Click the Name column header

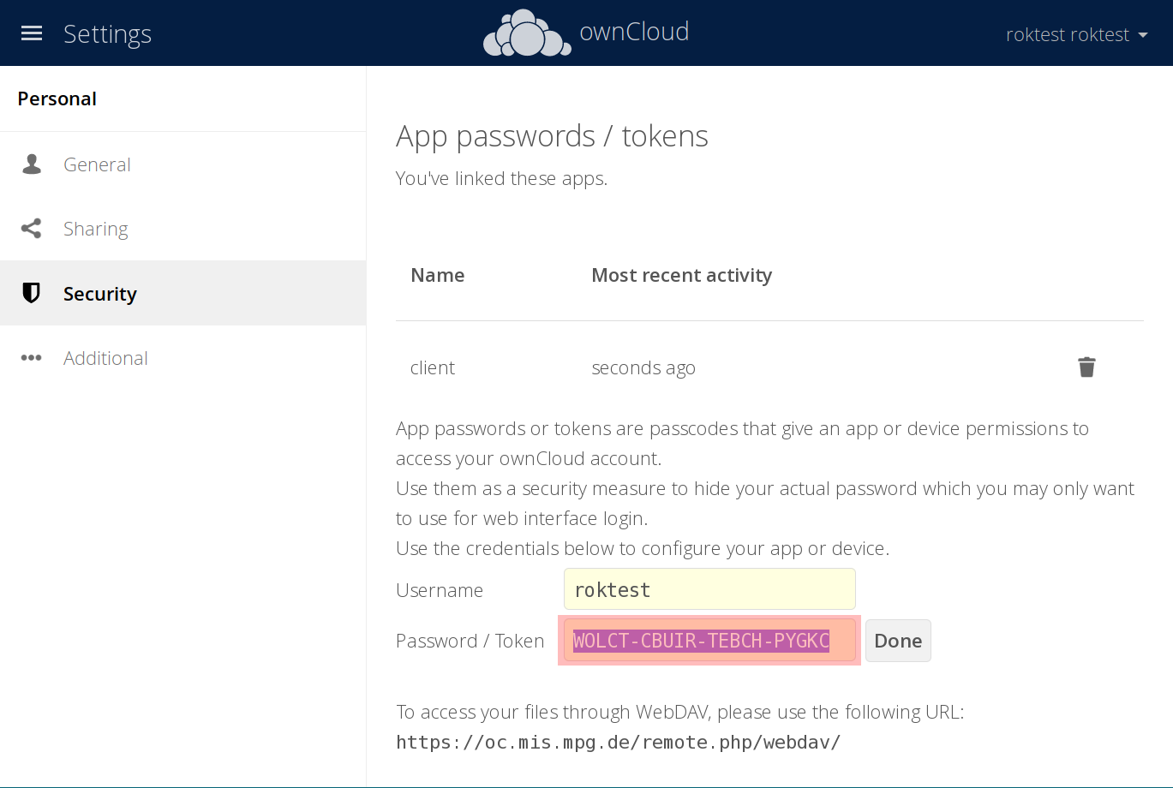(438, 275)
